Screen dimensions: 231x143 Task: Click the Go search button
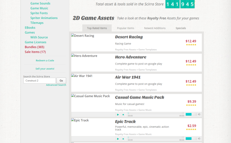pyautogui.click(x=61, y=81)
